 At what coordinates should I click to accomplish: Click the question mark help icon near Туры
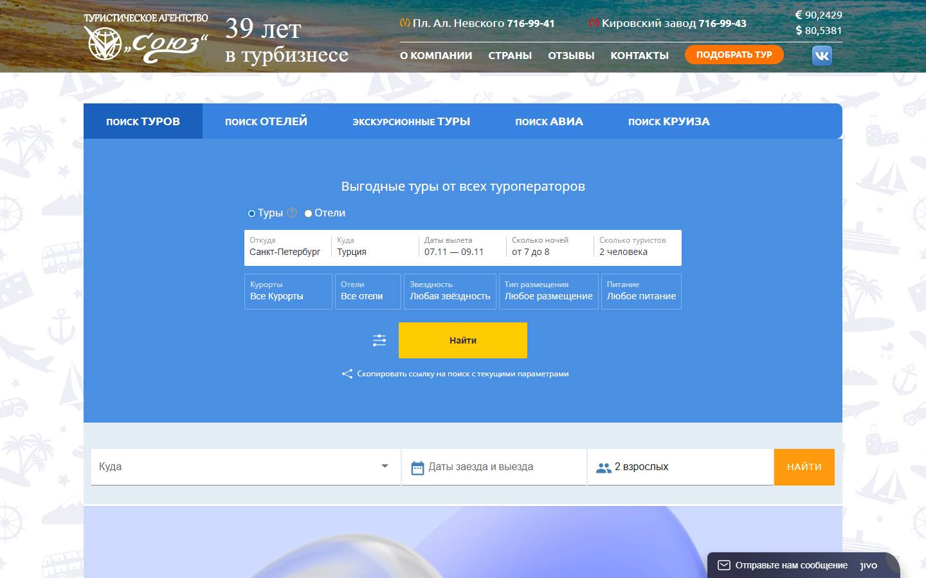point(292,213)
